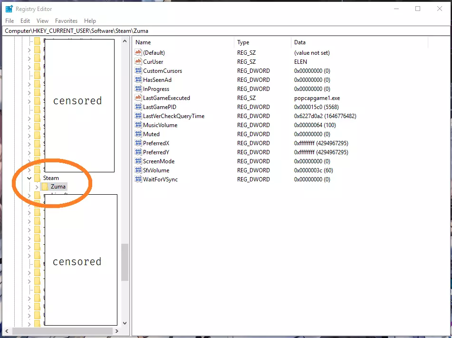The image size is (452, 338).
Task: Select the Steam key label
Action: click(51, 178)
